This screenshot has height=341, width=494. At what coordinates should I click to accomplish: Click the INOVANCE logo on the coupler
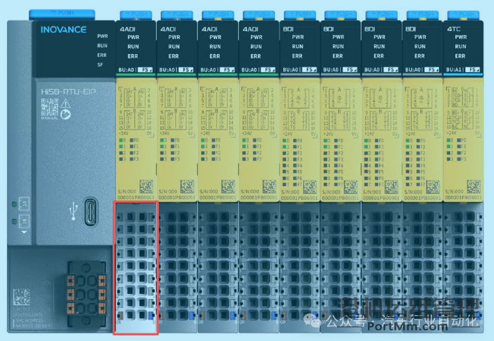pos(63,30)
